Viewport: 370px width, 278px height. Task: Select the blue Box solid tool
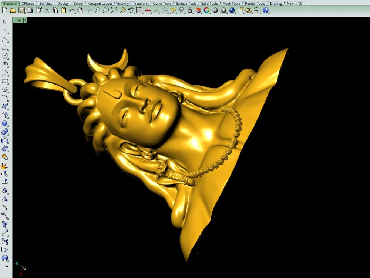click(x=5, y=124)
